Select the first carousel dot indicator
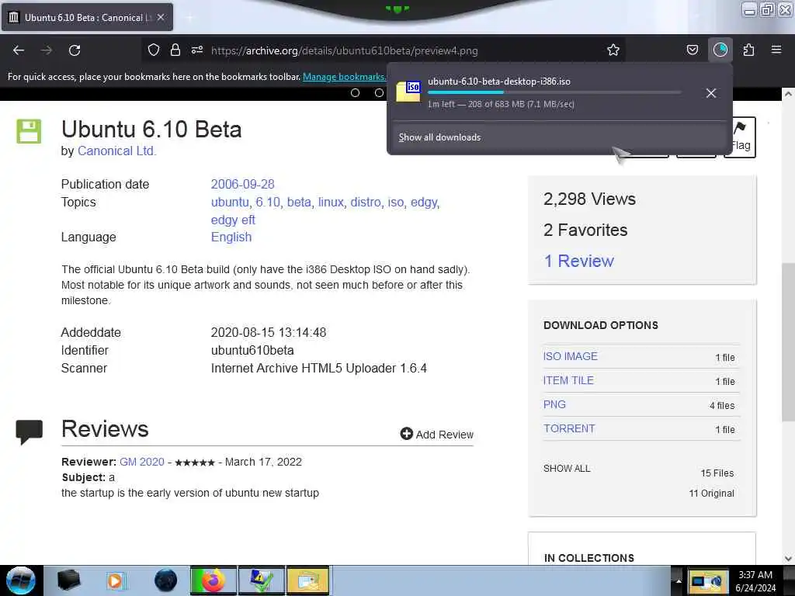Screen dimensions: 795x596 click(355, 93)
